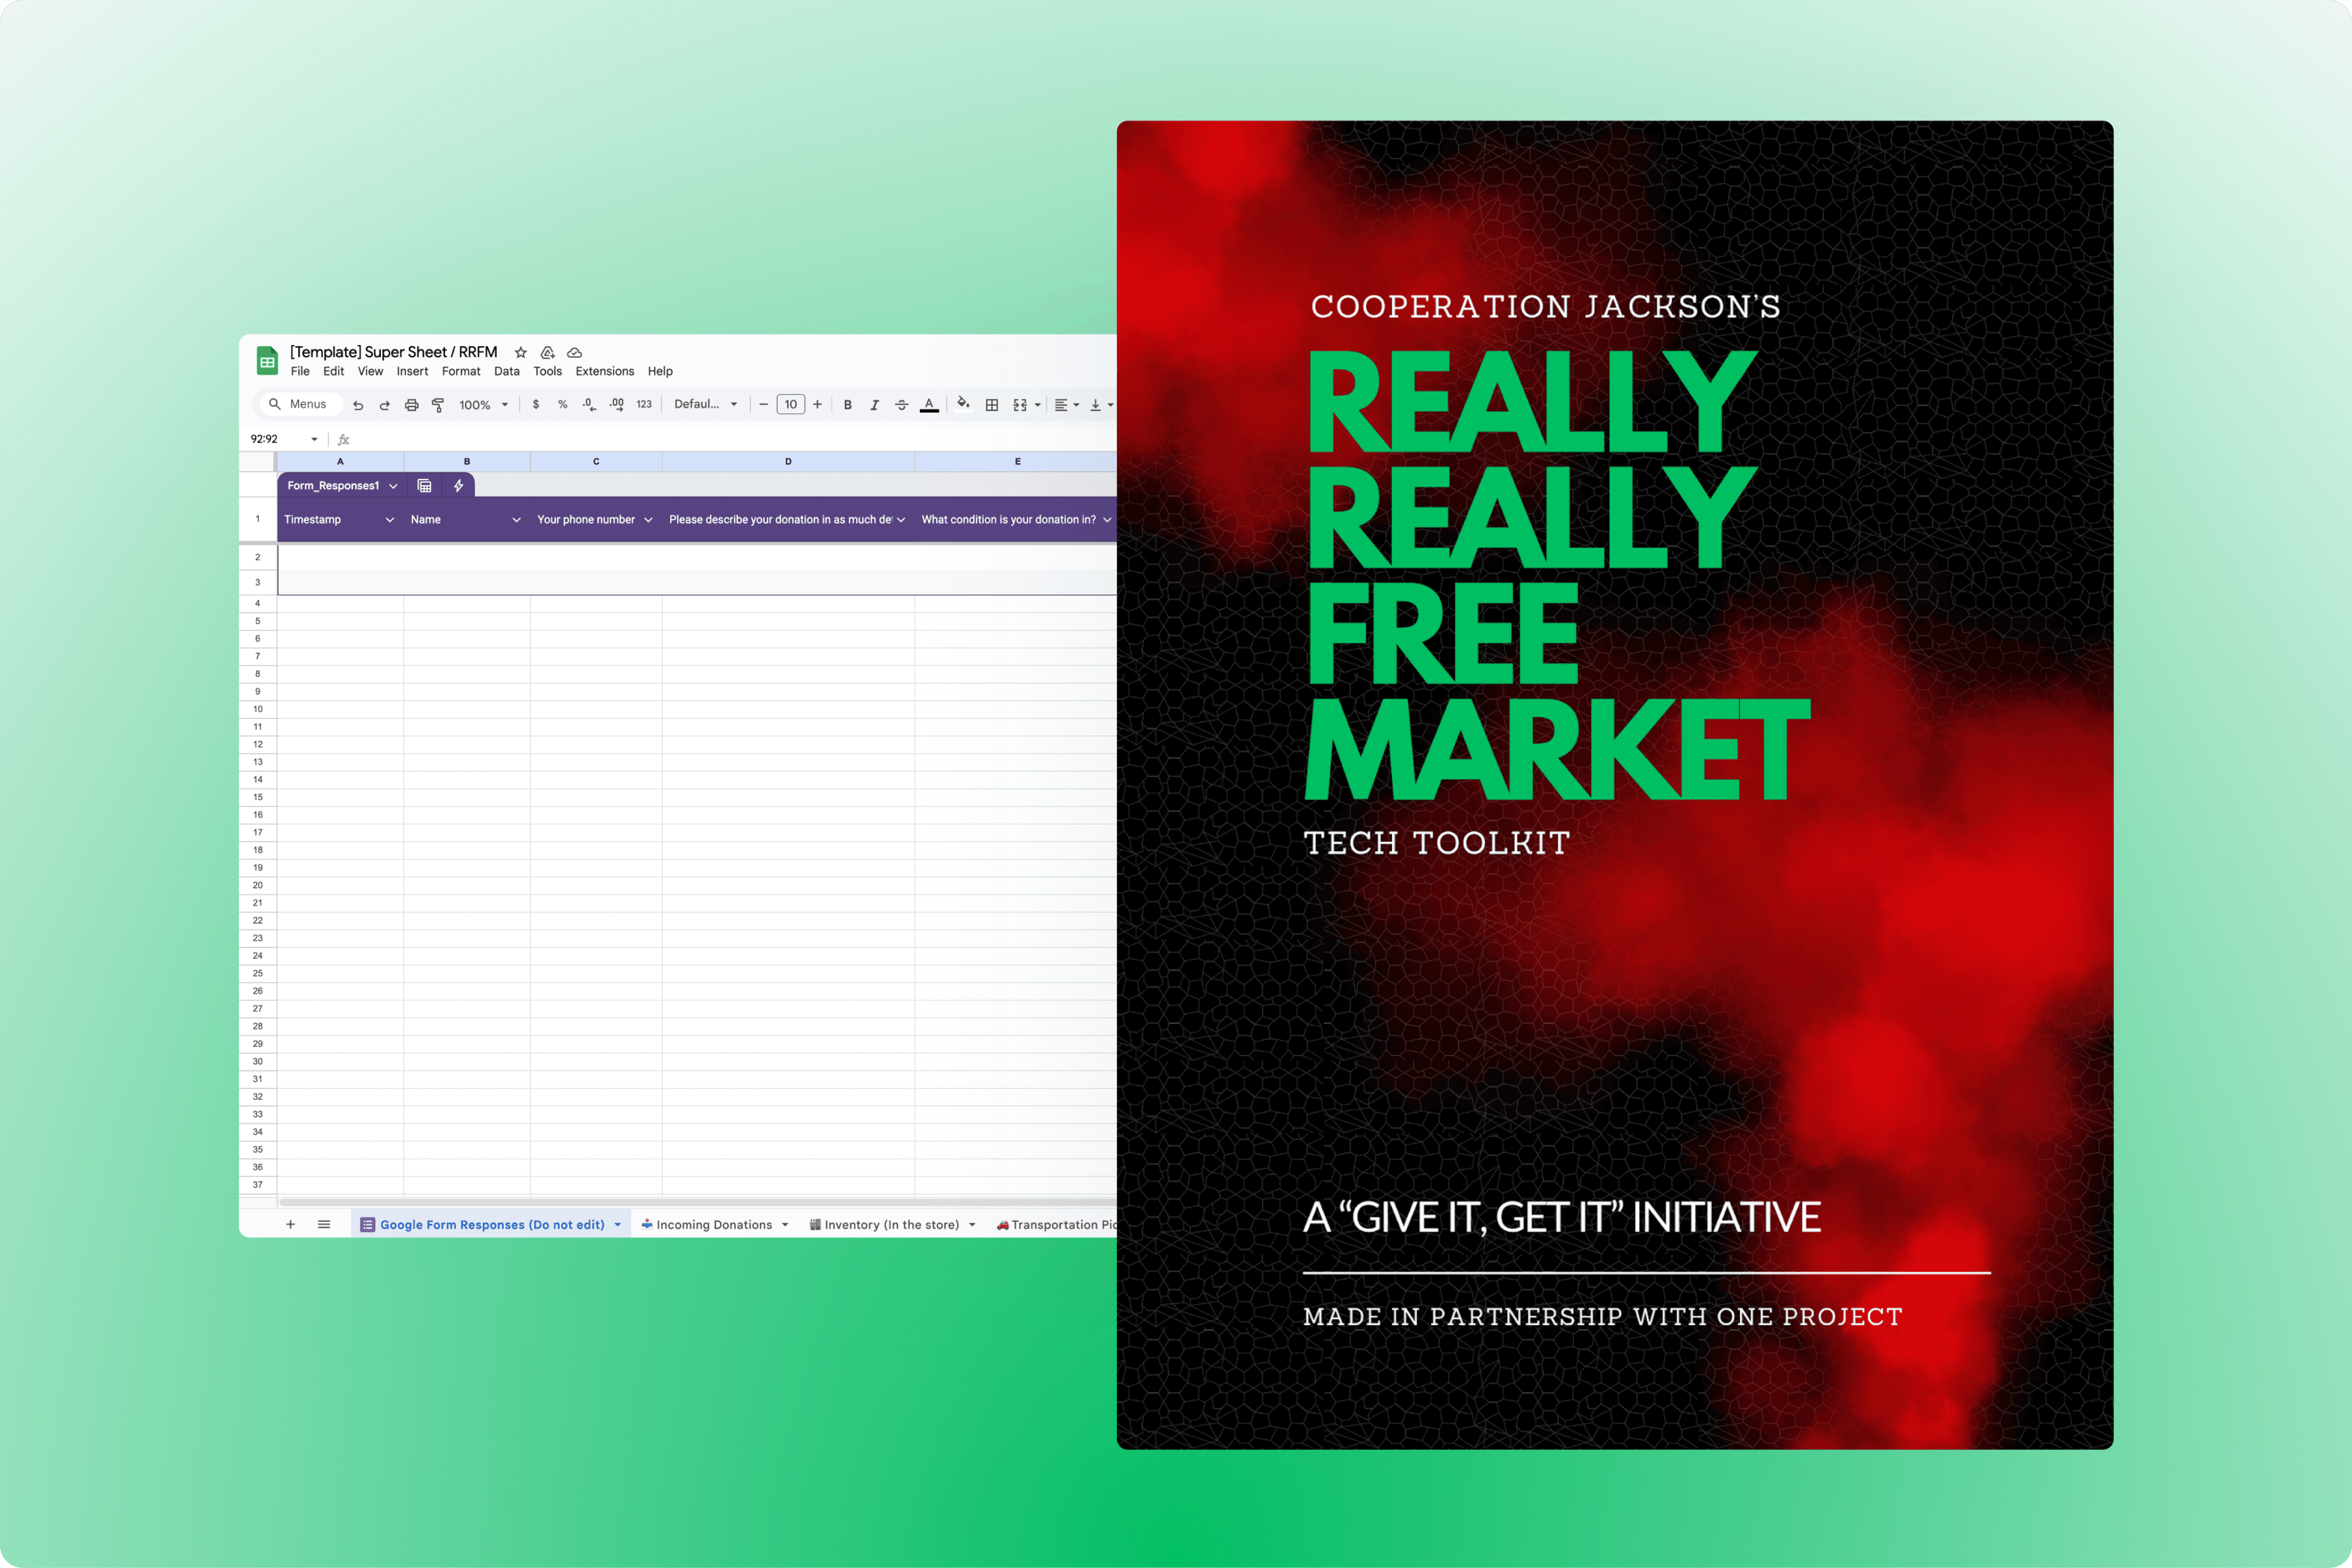The image size is (2352, 1568).
Task: Increase font size with plus button
Action: (x=817, y=405)
